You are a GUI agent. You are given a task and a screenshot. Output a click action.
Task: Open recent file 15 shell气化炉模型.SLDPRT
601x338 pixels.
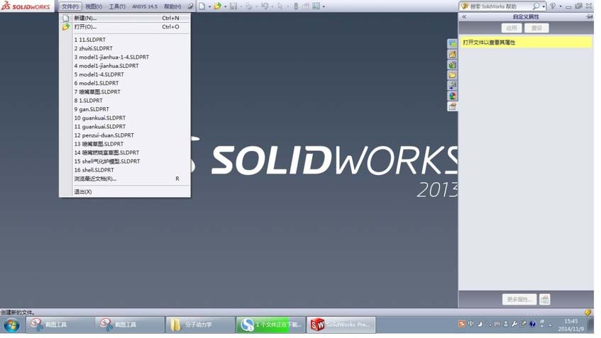click(125, 161)
